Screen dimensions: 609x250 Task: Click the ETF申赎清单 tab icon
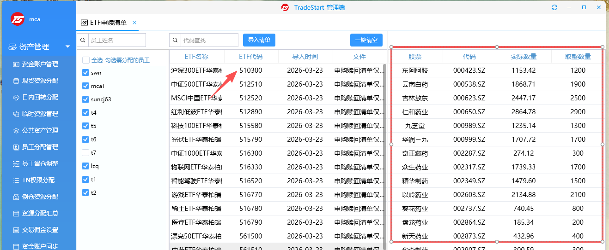[x=84, y=23]
